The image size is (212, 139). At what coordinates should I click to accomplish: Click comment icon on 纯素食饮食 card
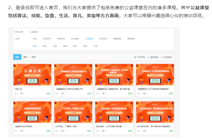tap(103, 94)
